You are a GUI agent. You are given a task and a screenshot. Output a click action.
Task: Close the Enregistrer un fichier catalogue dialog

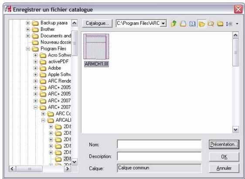[x=238, y=10]
